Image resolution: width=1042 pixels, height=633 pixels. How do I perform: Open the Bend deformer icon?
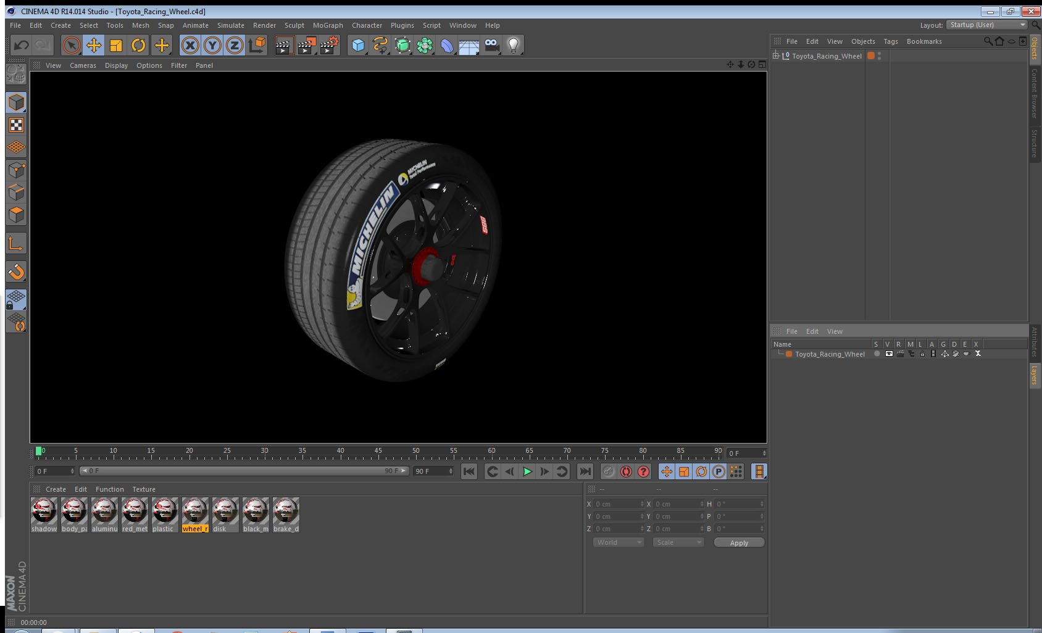[x=447, y=45]
